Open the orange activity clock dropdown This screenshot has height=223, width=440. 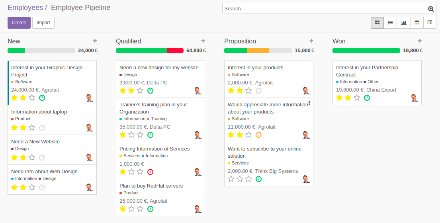click(258, 135)
